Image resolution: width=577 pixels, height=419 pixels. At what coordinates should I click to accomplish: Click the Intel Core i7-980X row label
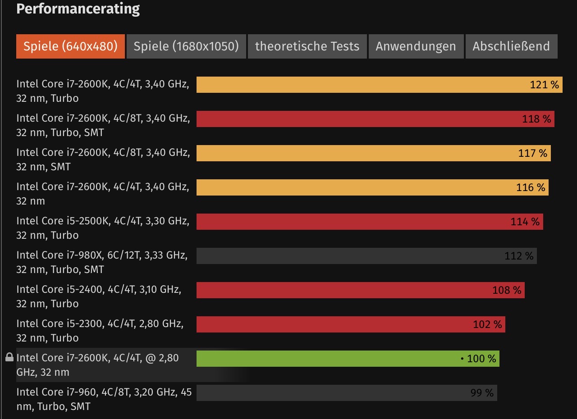[x=102, y=262]
